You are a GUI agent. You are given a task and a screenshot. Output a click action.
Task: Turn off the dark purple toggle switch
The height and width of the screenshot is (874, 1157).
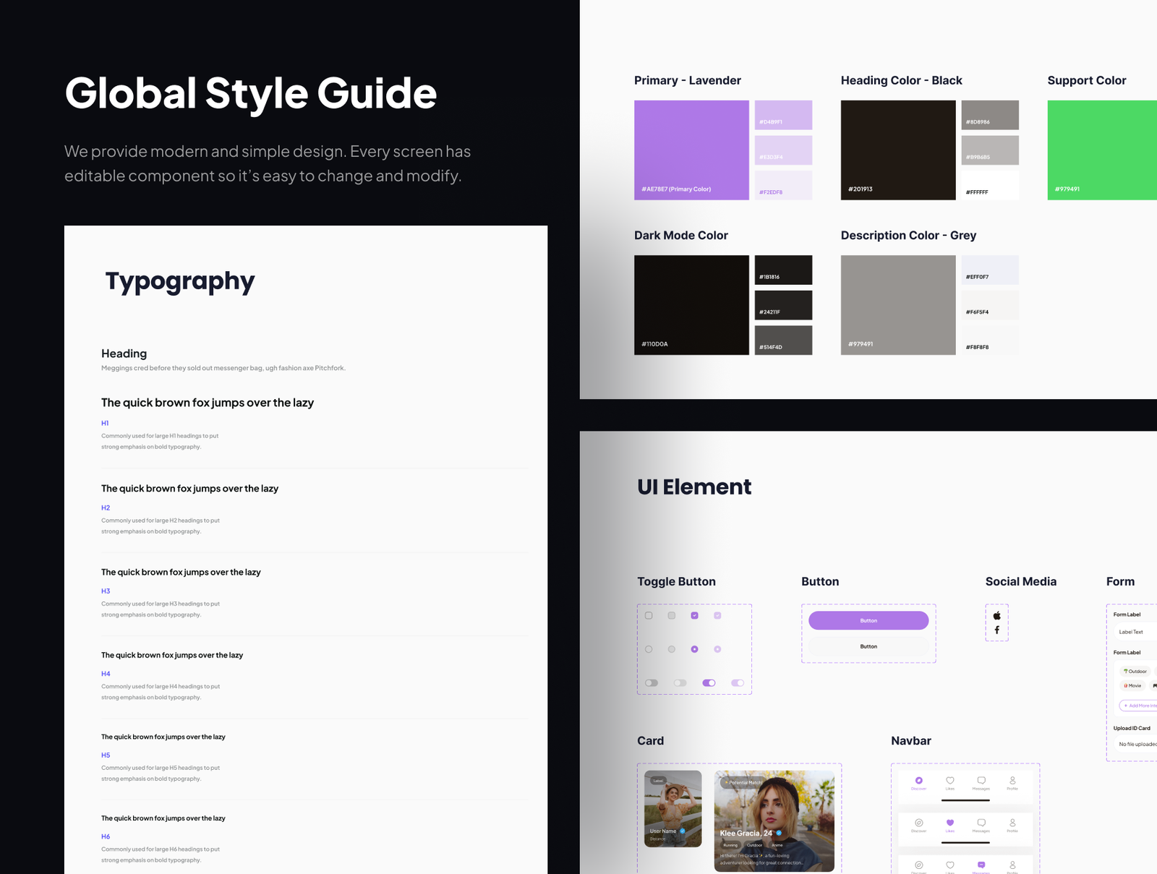point(709,682)
